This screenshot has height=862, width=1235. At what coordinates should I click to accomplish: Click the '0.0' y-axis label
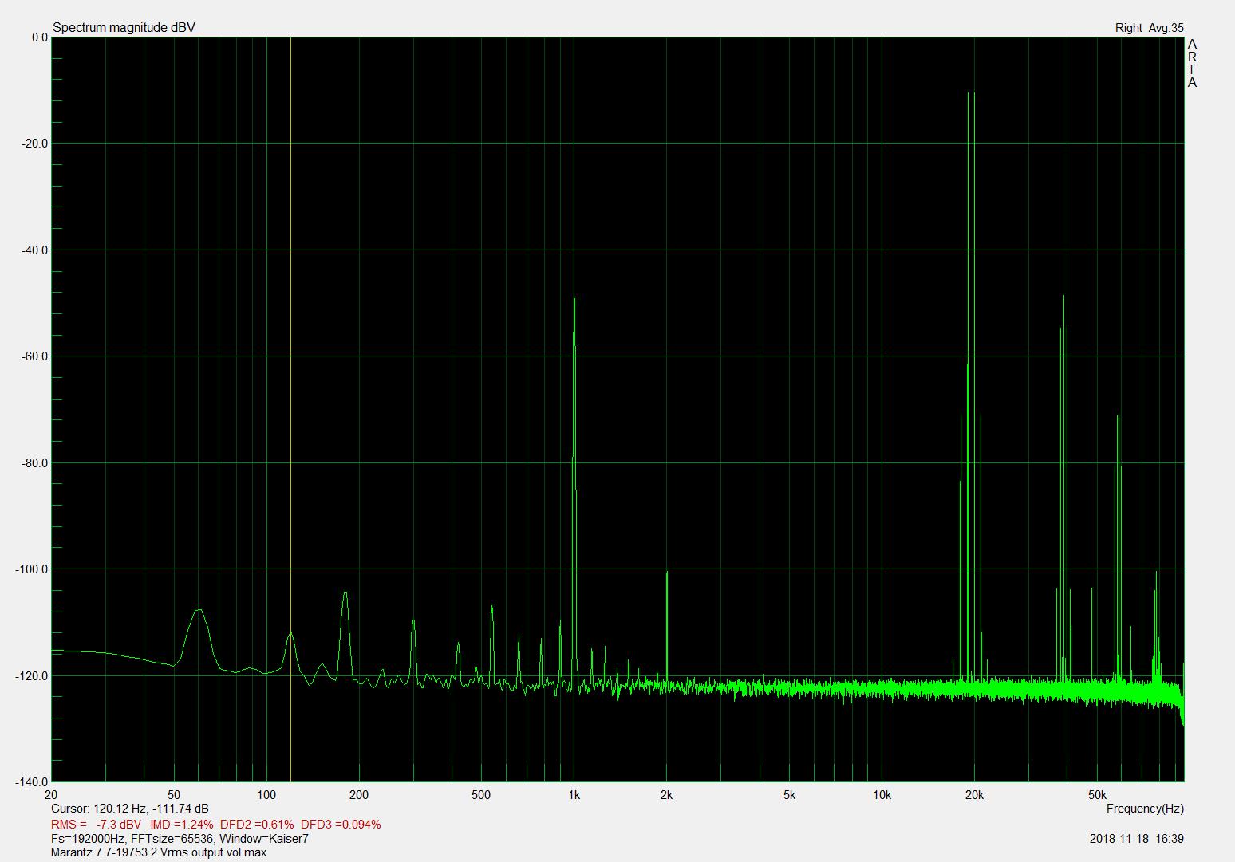point(40,37)
